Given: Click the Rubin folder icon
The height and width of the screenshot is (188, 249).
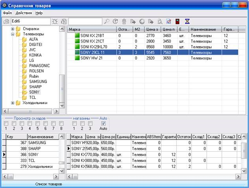Looking at the screenshot, I should [24, 76].
